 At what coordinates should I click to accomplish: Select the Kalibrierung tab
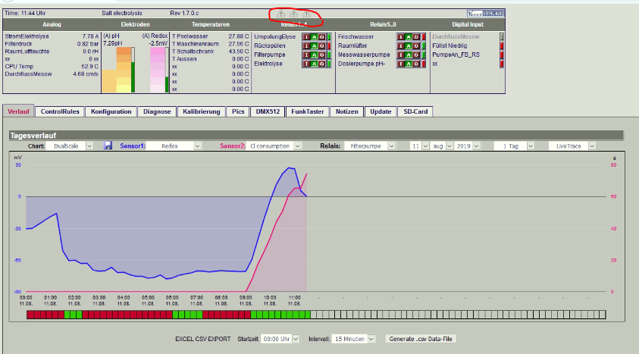tap(202, 111)
